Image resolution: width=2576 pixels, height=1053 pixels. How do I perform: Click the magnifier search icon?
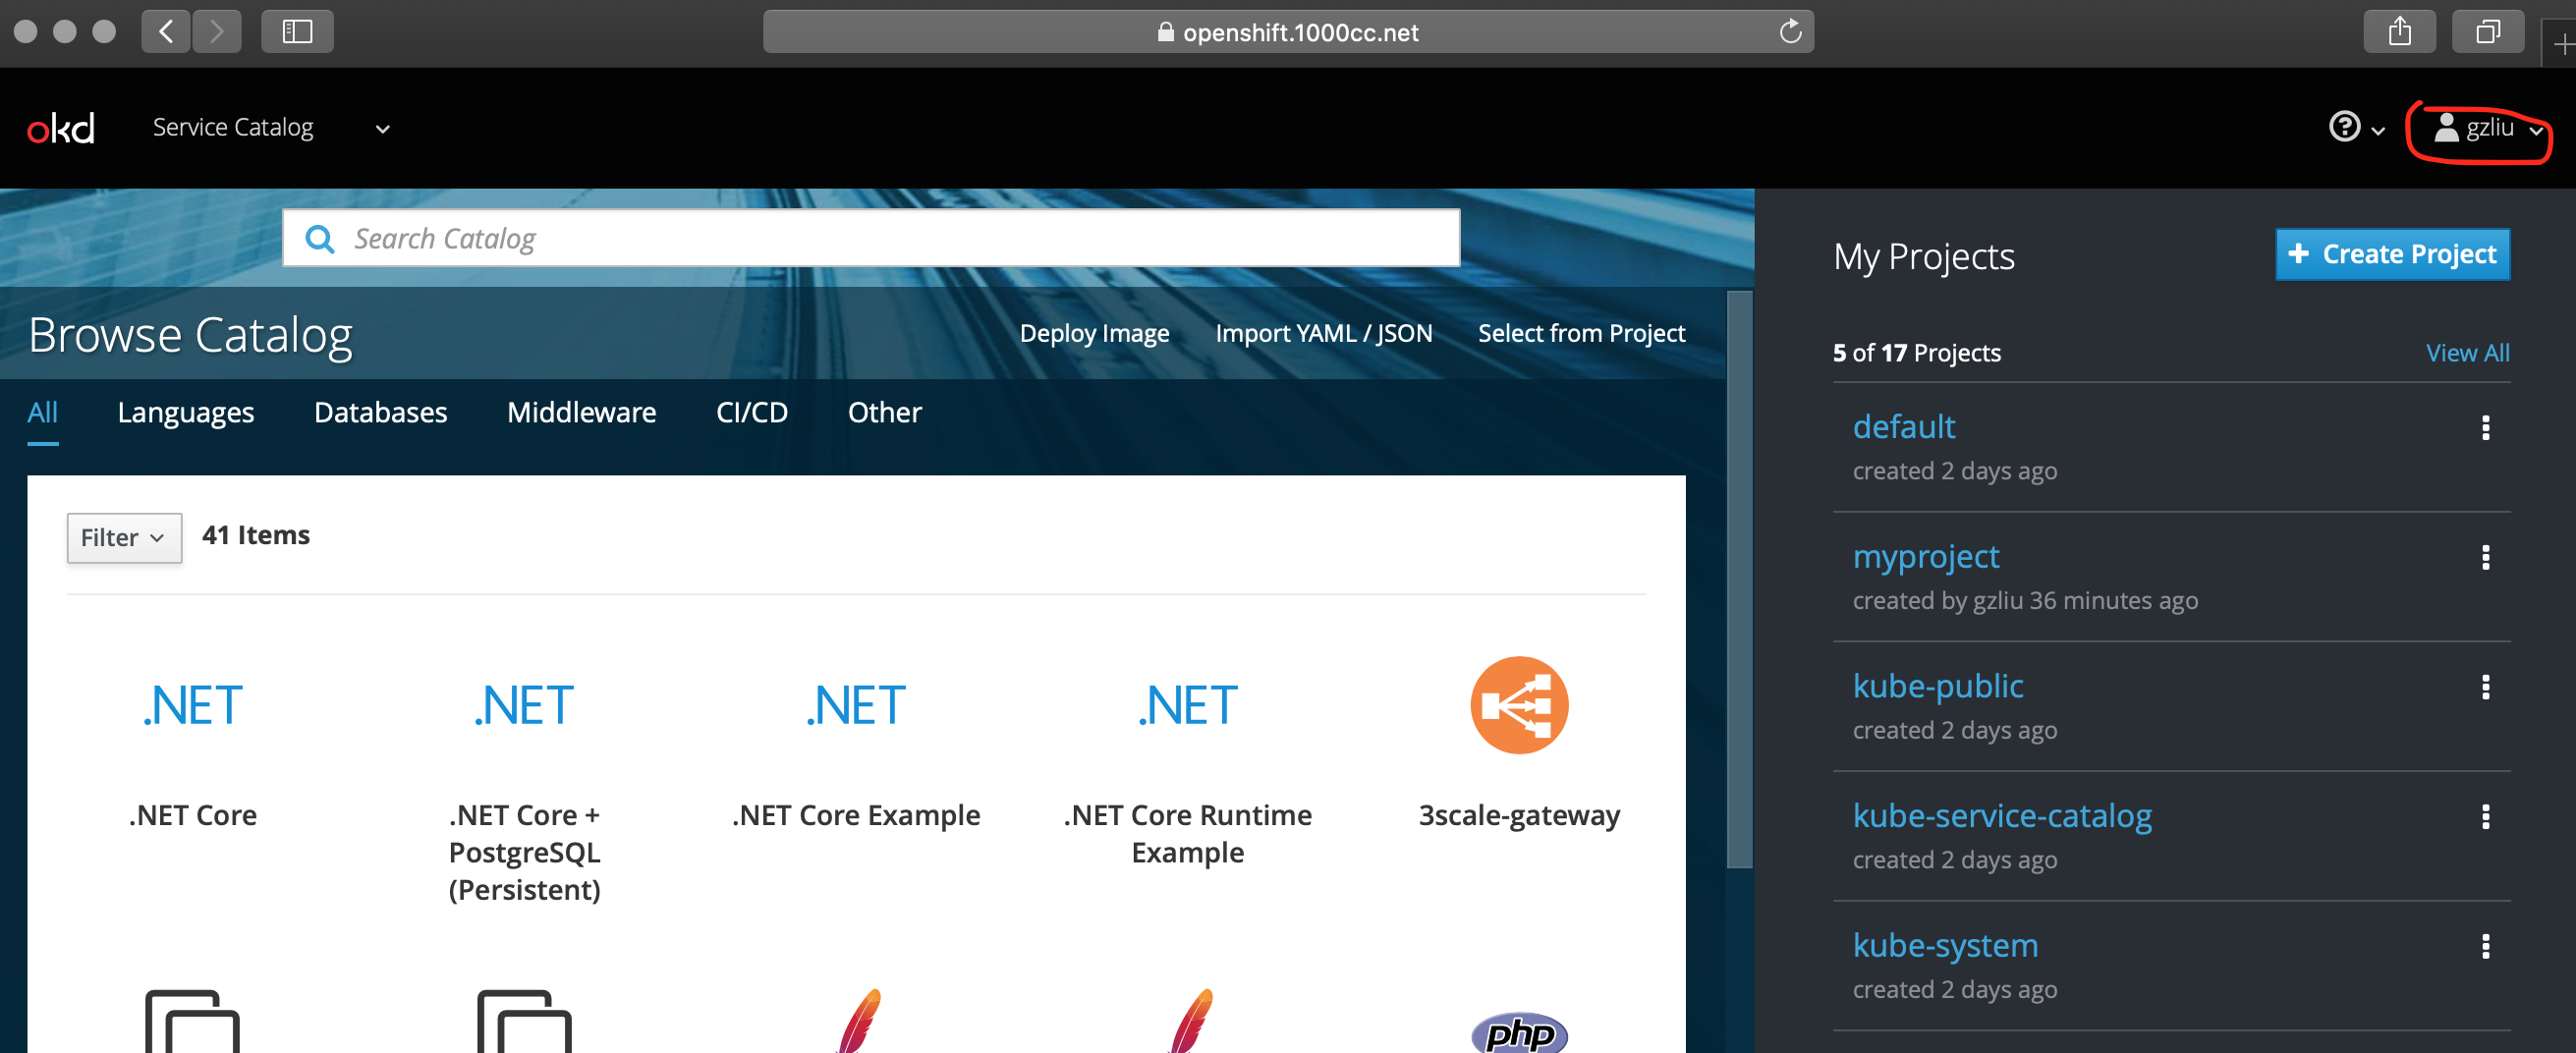point(320,239)
